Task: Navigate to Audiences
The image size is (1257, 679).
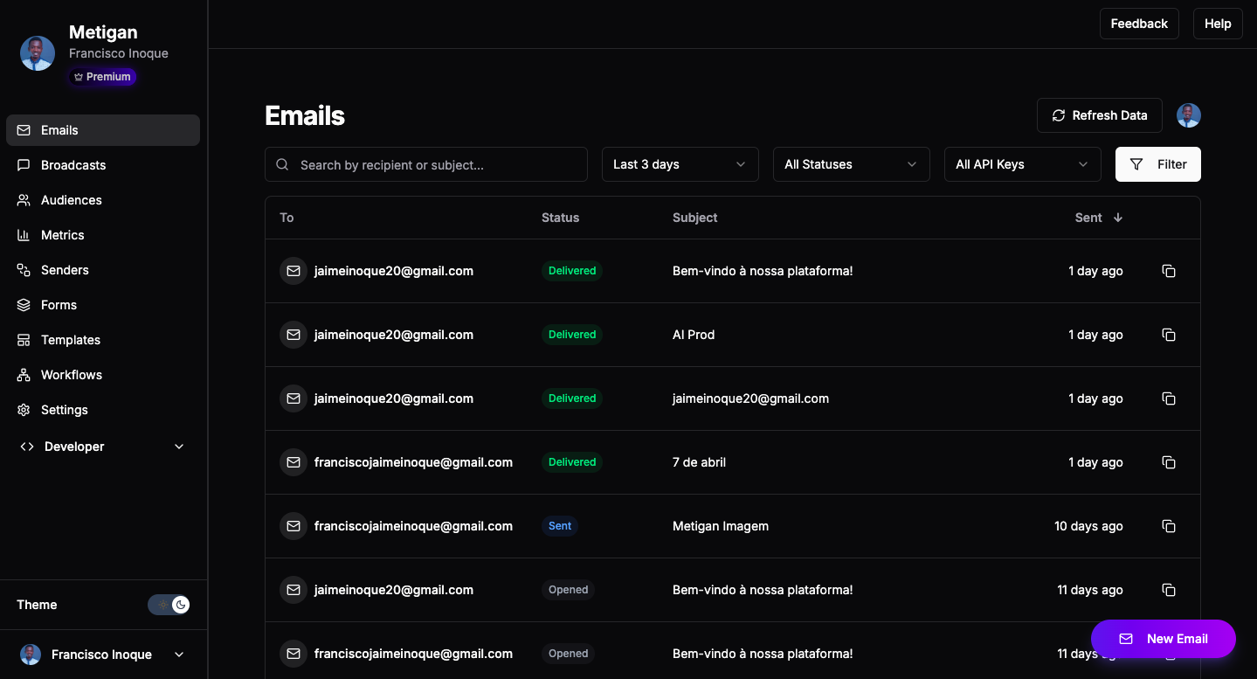Action: tap(103, 200)
